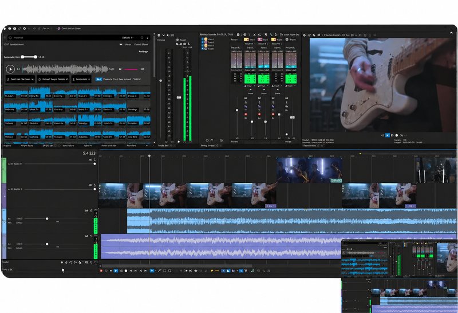Arm recording on the third mixer channel's red button

tap(273, 114)
